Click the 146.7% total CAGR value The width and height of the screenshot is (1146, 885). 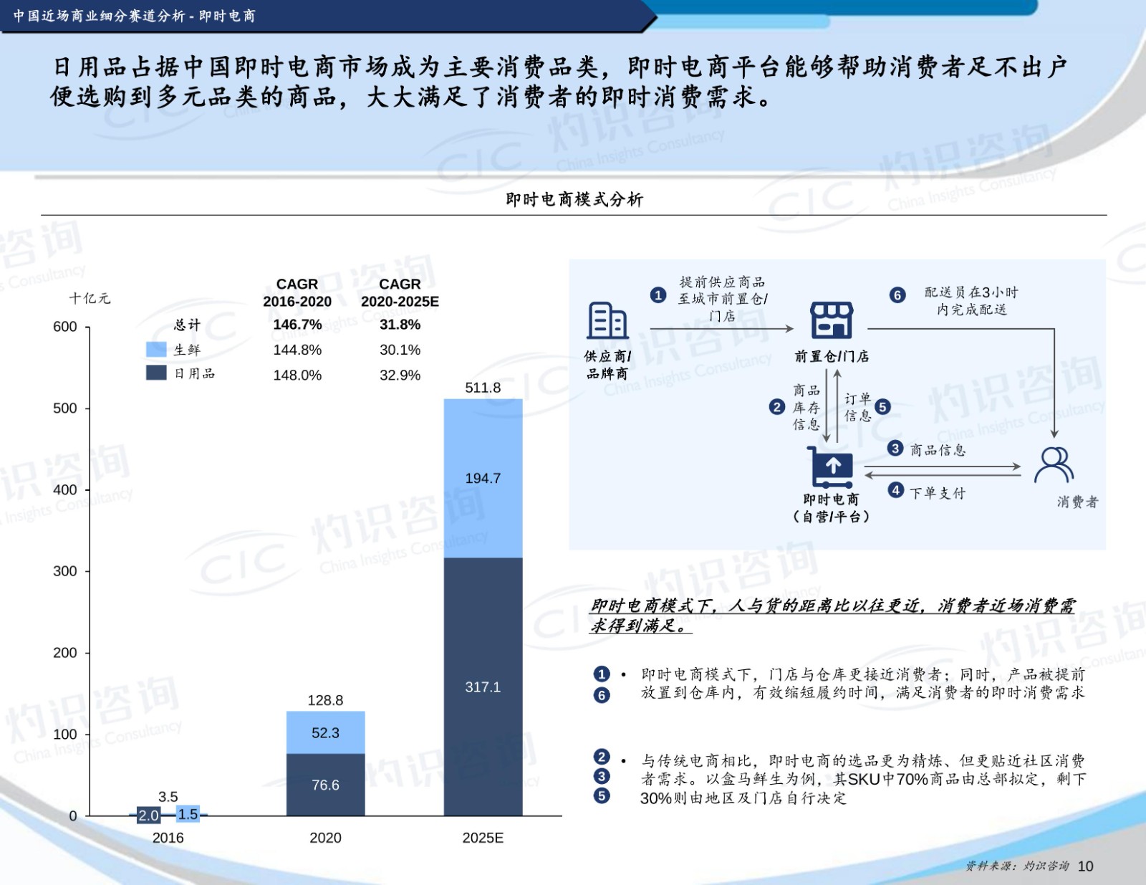(x=297, y=325)
